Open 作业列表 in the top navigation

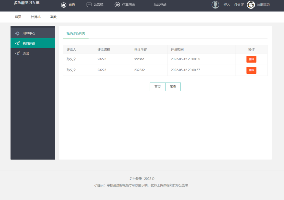point(128,4)
